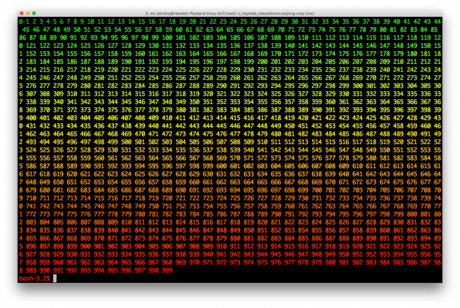Click the number 700
Screen dimensions: 460x308
point(316,190)
